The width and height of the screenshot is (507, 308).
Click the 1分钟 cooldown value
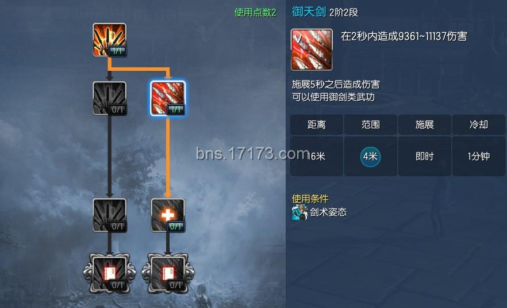[478, 157]
